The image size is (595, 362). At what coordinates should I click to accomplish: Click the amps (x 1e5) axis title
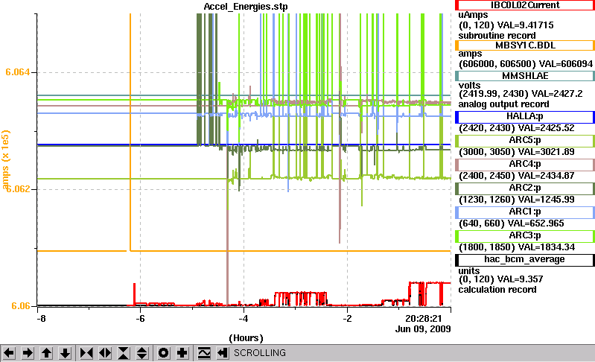coord(5,159)
